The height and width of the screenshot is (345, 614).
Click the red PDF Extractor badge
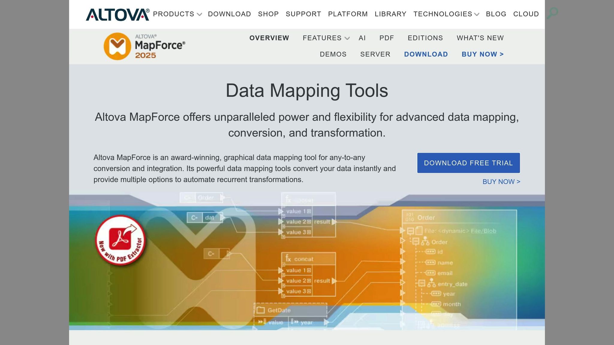[121, 240]
